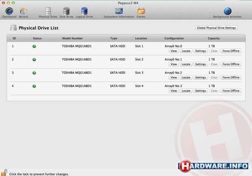Click the 'Array0 No.3' configuration text
The image size is (252, 176).
coord(173,86)
